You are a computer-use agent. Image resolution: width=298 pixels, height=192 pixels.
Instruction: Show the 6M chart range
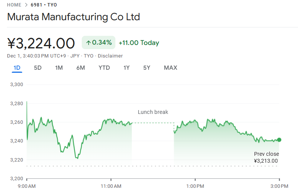click(x=81, y=68)
